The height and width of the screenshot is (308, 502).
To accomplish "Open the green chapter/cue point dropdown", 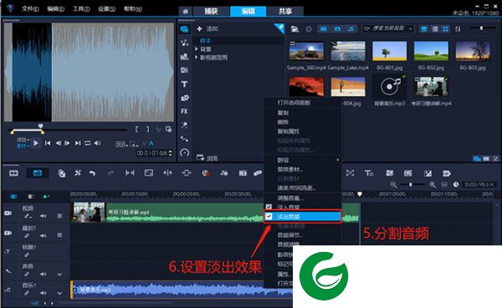I will [46, 196].
